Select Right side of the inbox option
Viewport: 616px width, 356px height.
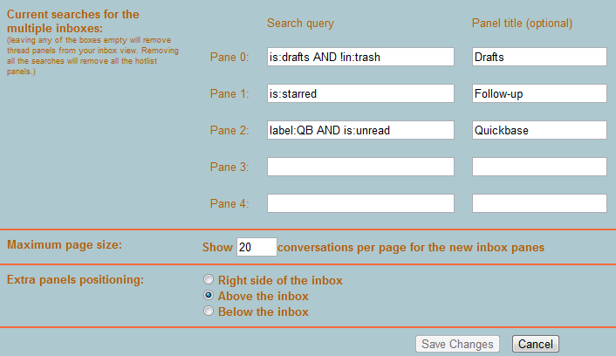pyautogui.click(x=208, y=280)
